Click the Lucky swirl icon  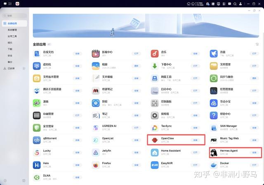pyautogui.click(x=37, y=153)
